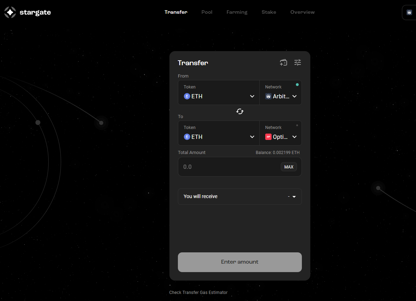
Task: Click the Optimism network icon
Action: point(268,137)
